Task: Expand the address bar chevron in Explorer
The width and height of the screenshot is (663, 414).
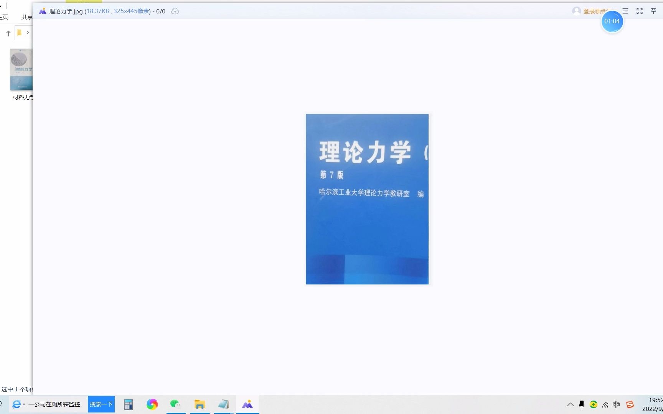Action: pyautogui.click(x=28, y=33)
